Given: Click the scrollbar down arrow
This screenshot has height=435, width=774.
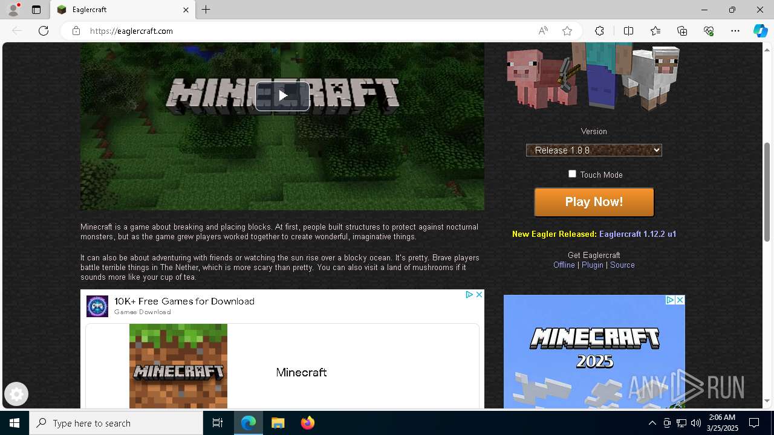Looking at the screenshot, I should coord(767,401).
